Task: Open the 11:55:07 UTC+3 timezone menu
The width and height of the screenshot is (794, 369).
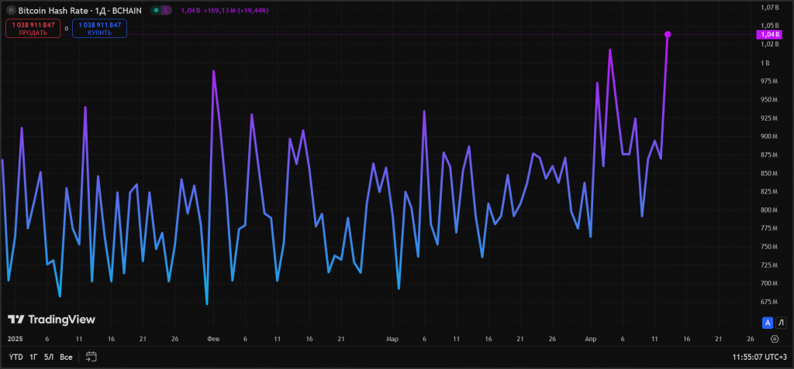Action: tap(759, 357)
